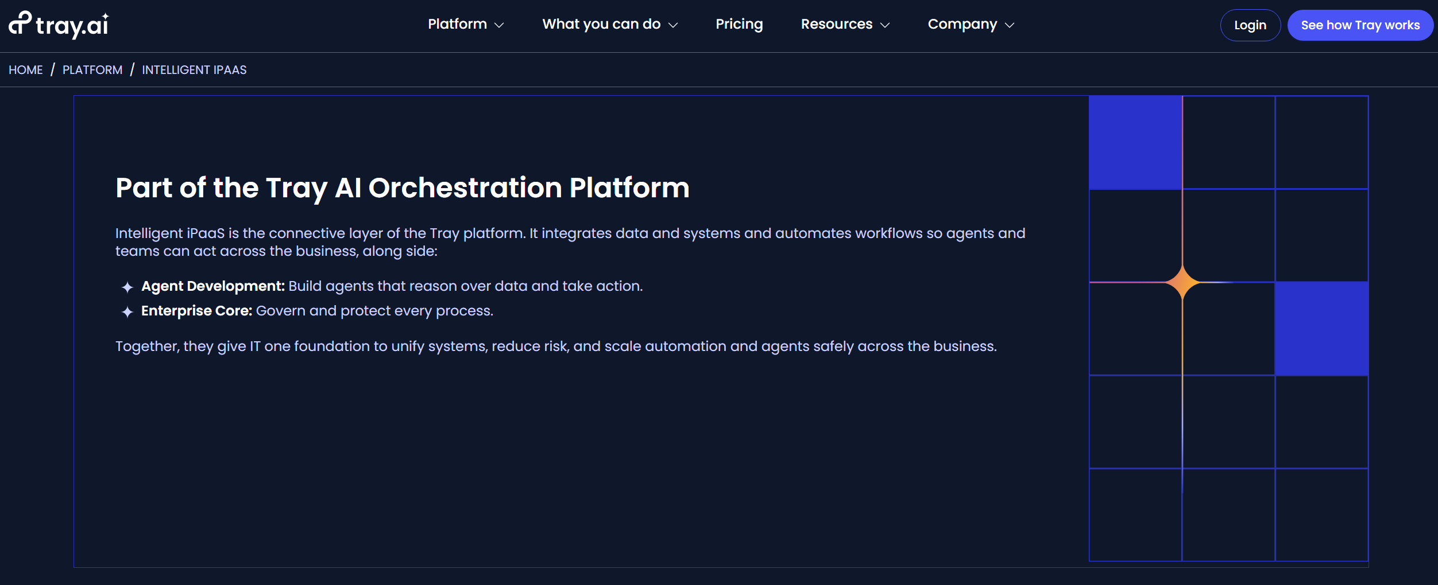Click the paragraph starting 'Intelligent iPaaS is'
Screen dimensions: 1438x585
570,242
